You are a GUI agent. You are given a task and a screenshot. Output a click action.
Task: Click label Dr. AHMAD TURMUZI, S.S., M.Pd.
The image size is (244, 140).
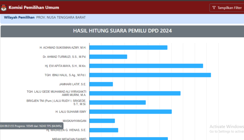(x=64, y=57)
